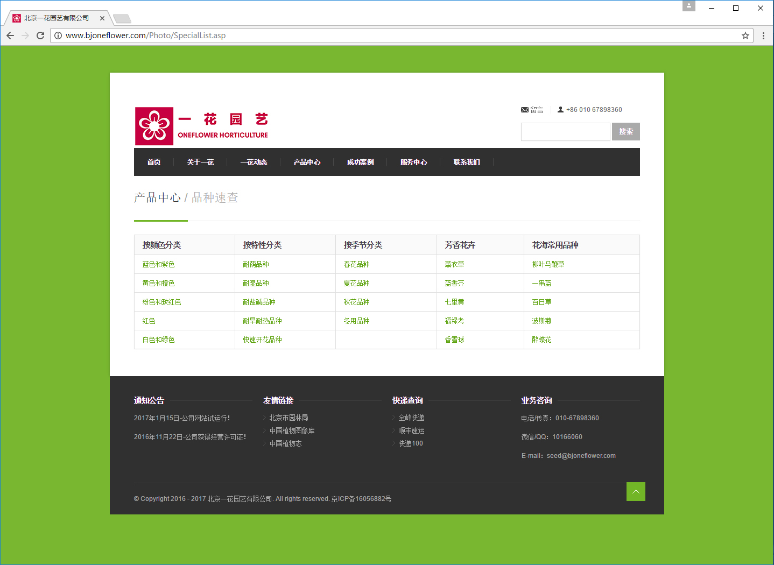The height and width of the screenshot is (565, 774).
Task: Click the browser reload icon
Action: click(x=40, y=36)
